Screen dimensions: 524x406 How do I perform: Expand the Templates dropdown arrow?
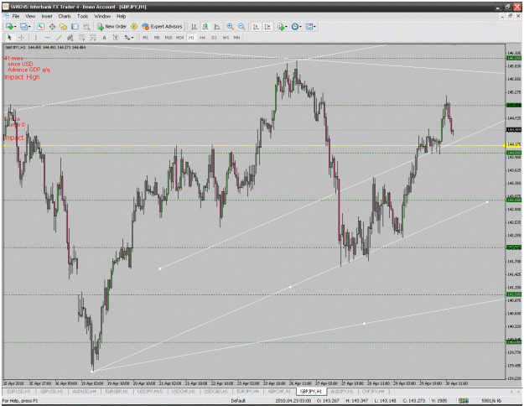[314, 27]
